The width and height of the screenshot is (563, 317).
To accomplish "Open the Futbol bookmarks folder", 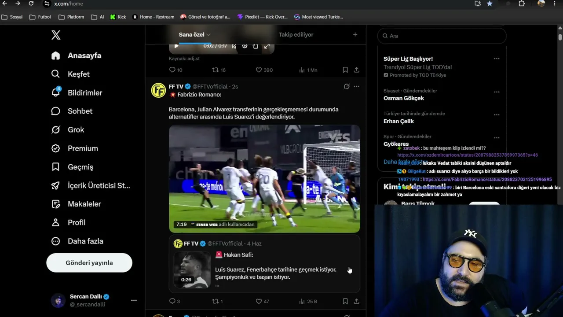I will pyautogui.click(x=40, y=17).
